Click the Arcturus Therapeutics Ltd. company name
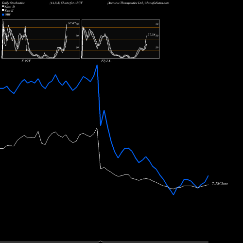243x243 pixels. 126,3
